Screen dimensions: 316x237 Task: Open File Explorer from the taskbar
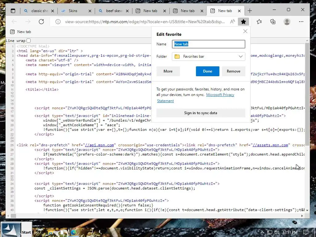coord(51,233)
